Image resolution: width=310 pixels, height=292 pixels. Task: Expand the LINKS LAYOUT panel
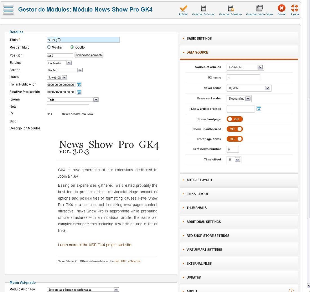pos(239,194)
